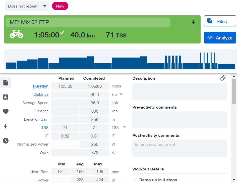Click the New badge button

click(x=60, y=6)
